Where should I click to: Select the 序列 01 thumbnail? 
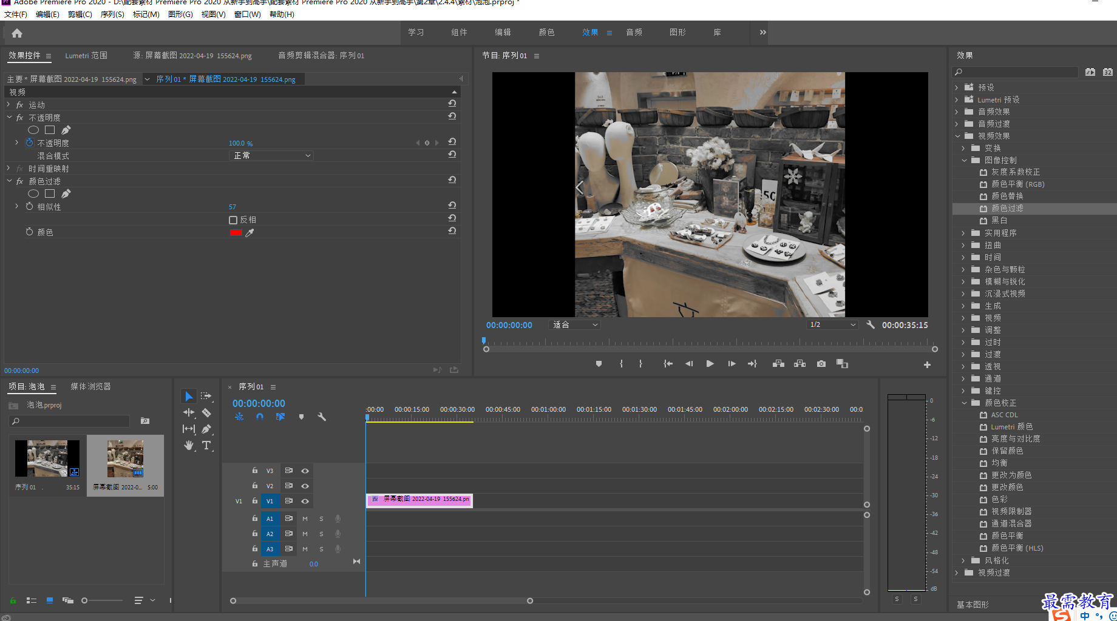[47, 458]
